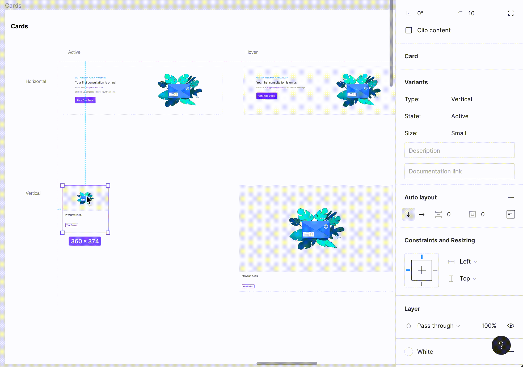This screenshot has height=367, width=523.
Task: Click the White fill color swatch
Action: 409,352
